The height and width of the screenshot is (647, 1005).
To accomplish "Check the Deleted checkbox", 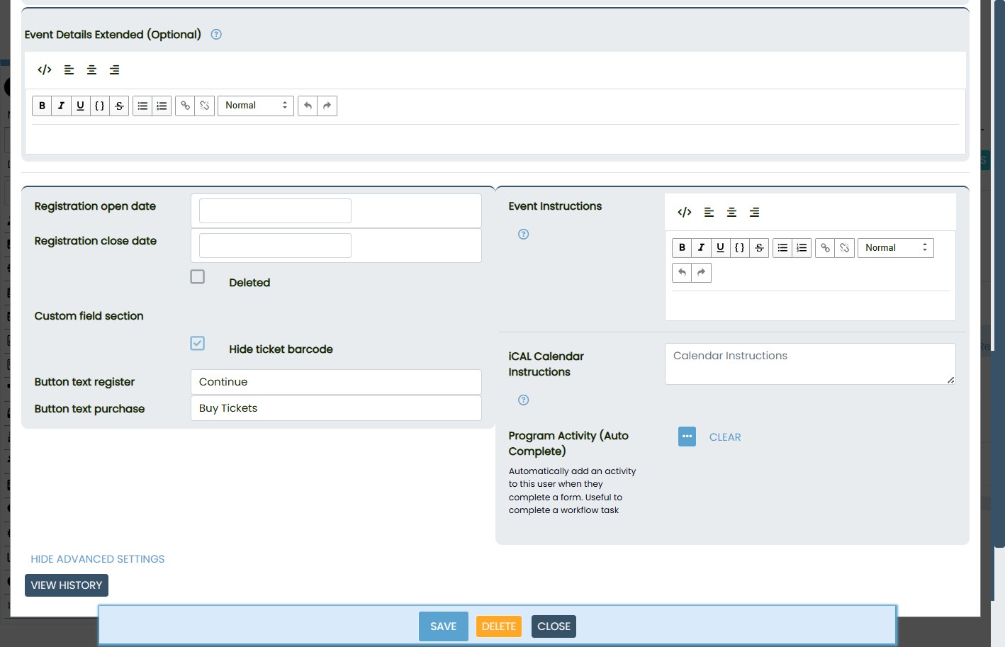I will point(198,277).
